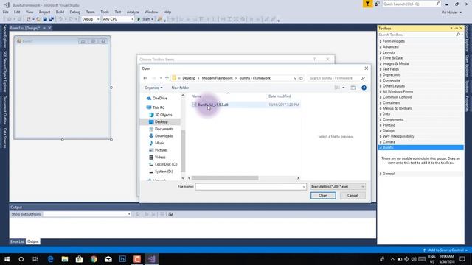Image resolution: width=472 pixels, height=265 pixels.
Task: Select Music in the navigation pane
Action: (160, 143)
